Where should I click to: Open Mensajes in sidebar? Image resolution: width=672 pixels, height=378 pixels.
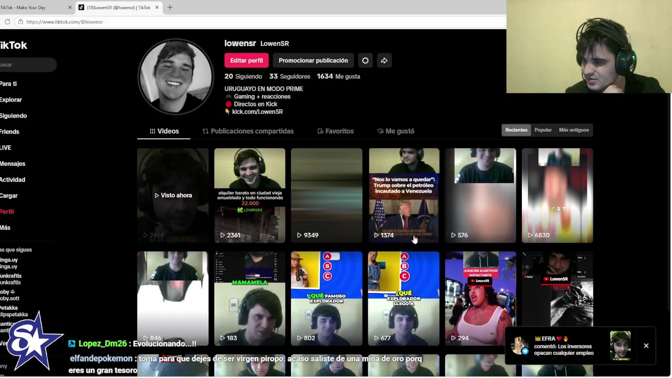pyautogui.click(x=13, y=164)
